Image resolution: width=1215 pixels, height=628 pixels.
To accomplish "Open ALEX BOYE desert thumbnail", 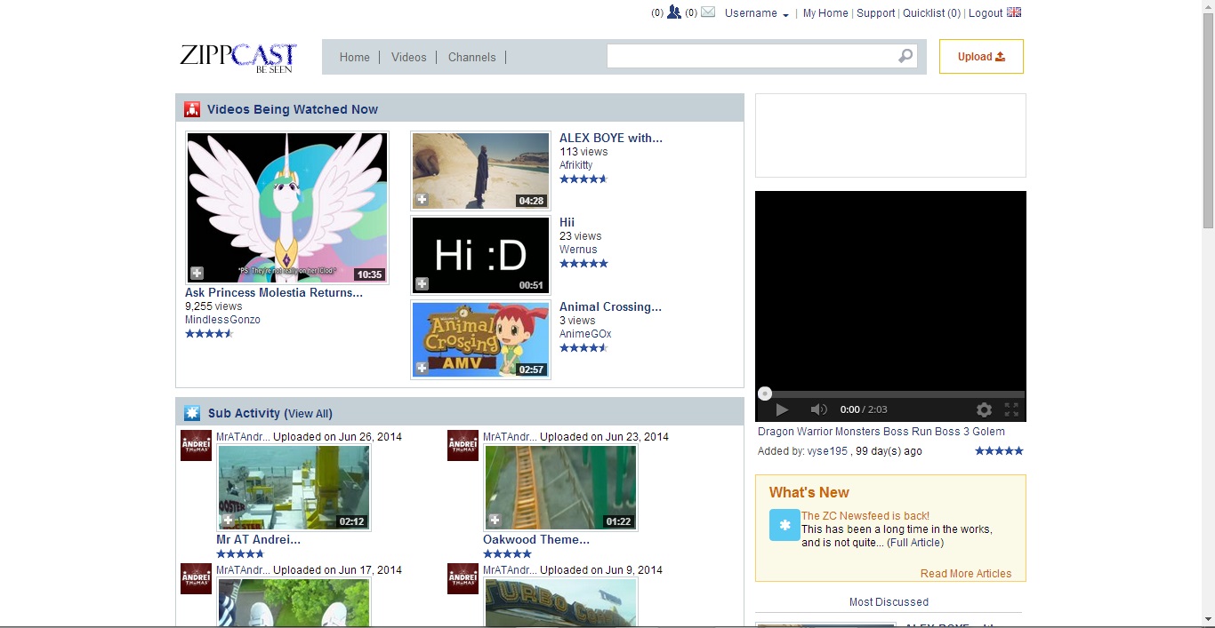I will pos(480,171).
